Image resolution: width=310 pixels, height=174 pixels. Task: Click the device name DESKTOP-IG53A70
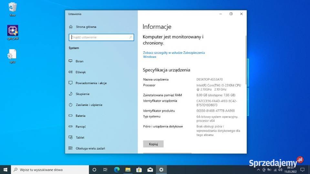(x=210, y=79)
